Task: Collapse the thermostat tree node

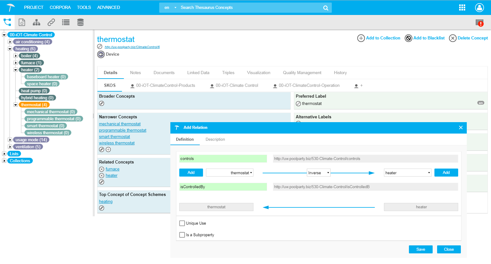Action: 16,105
